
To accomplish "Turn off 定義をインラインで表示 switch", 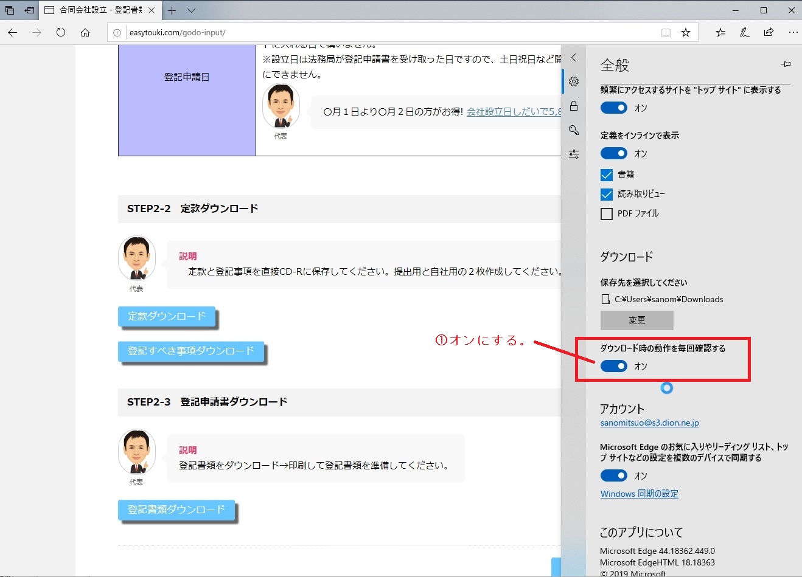I will pos(613,153).
